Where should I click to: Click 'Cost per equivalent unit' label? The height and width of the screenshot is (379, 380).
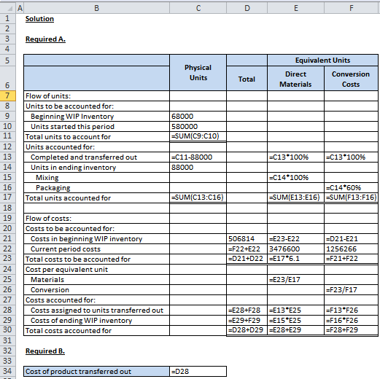66,270
